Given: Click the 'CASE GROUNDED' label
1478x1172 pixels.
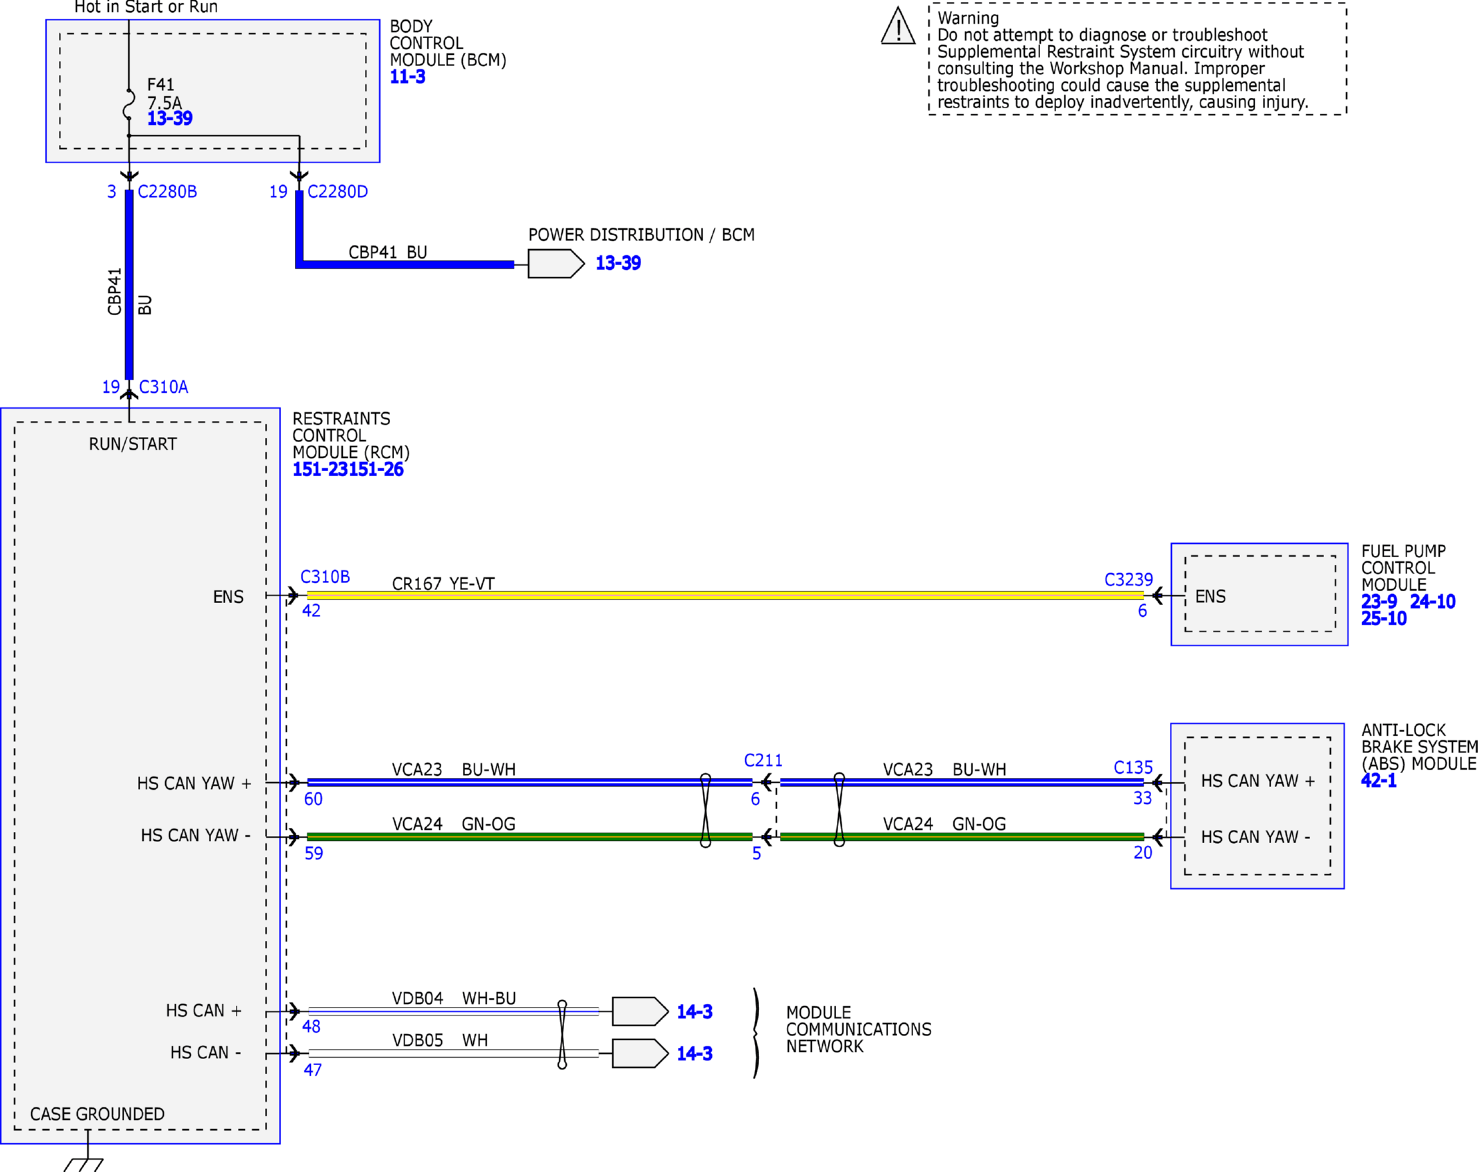Looking at the screenshot, I should 97,1114.
